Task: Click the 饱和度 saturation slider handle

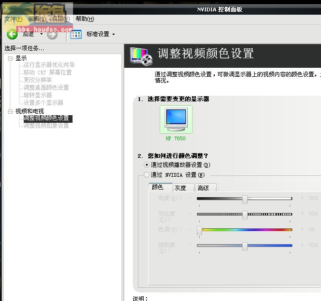Action: coord(245,246)
